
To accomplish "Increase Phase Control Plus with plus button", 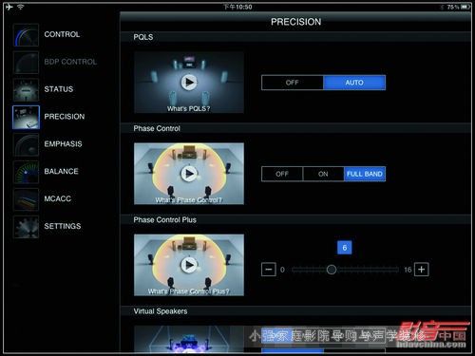I will tap(422, 270).
